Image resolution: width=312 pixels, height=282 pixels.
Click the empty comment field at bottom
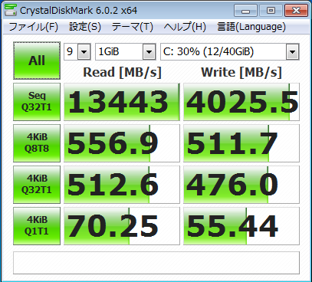tap(156, 263)
